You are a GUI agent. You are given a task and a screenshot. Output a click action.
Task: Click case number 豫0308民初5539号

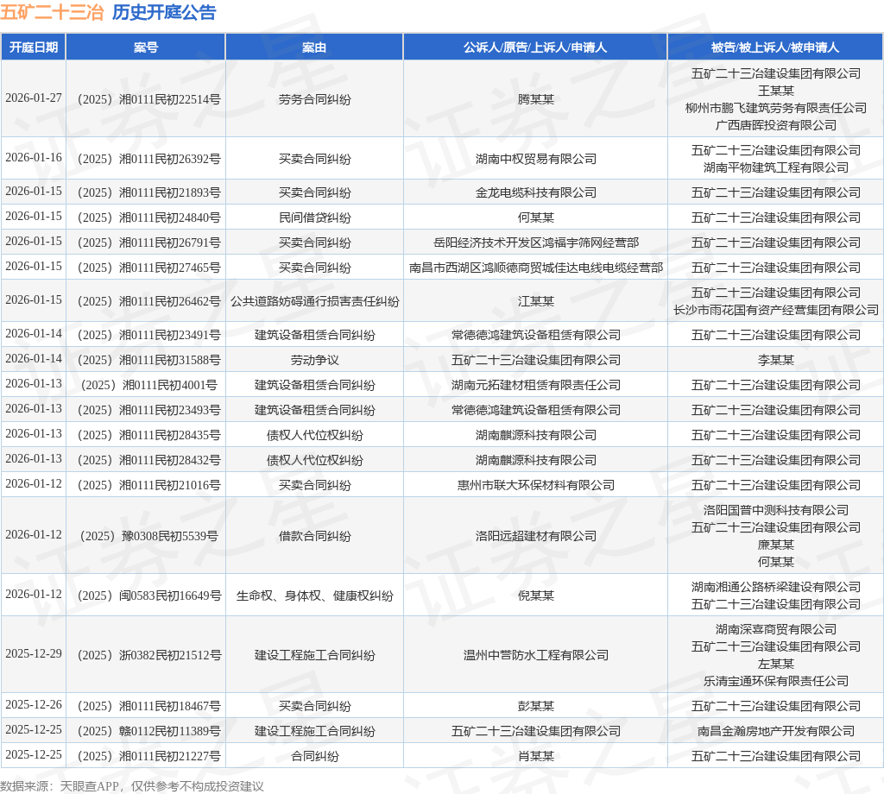pyautogui.click(x=148, y=536)
